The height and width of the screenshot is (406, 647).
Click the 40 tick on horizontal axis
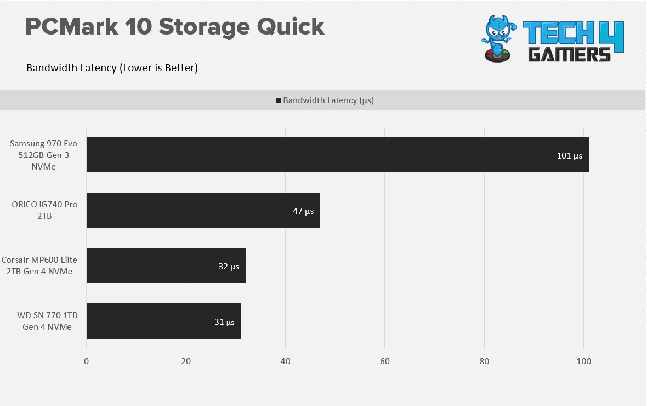point(285,362)
